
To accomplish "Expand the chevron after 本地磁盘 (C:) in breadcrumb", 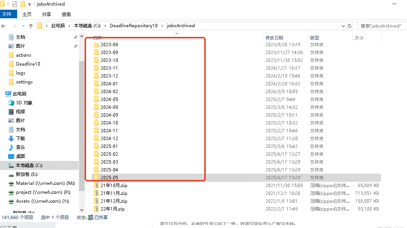I will (x=105, y=26).
